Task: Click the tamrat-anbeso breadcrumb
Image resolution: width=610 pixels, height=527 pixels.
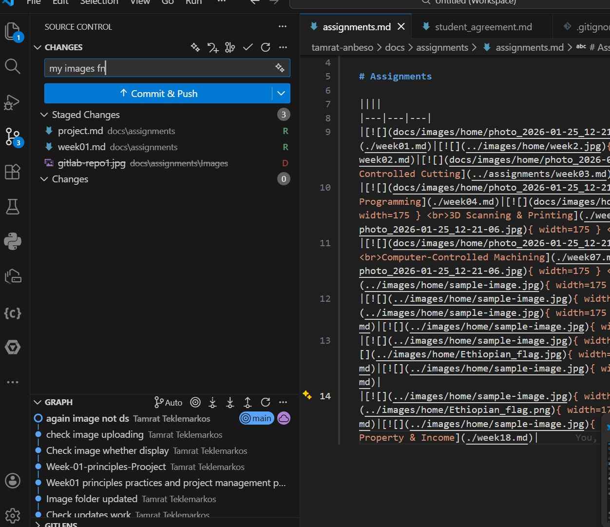Action: click(342, 47)
